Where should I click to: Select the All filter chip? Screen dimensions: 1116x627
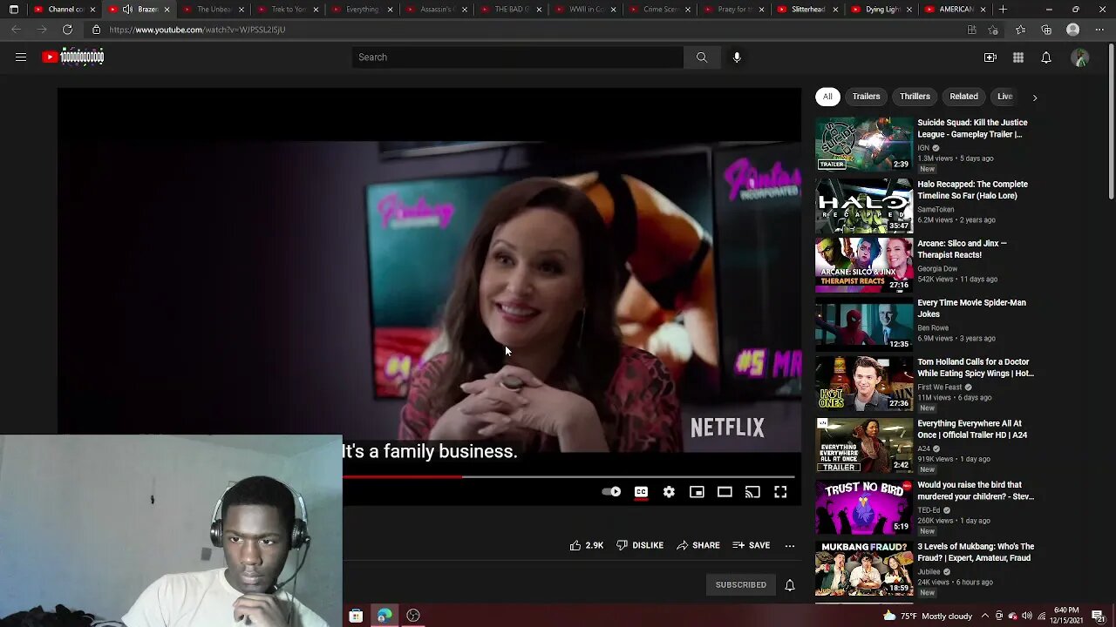pyautogui.click(x=827, y=97)
